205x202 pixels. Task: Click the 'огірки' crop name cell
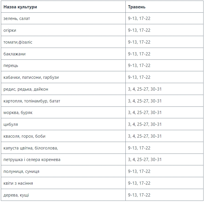click(10, 30)
